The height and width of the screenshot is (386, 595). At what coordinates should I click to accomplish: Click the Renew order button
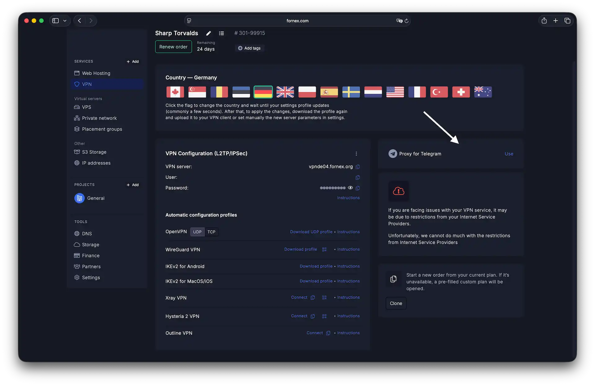click(174, 47)
